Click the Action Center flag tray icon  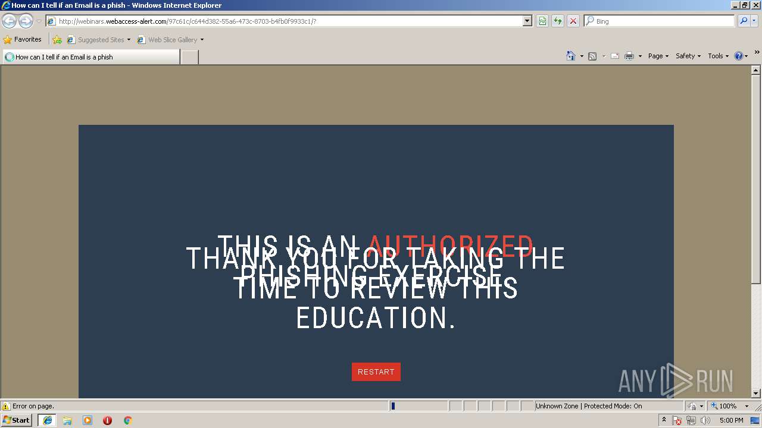coord(677,420)
